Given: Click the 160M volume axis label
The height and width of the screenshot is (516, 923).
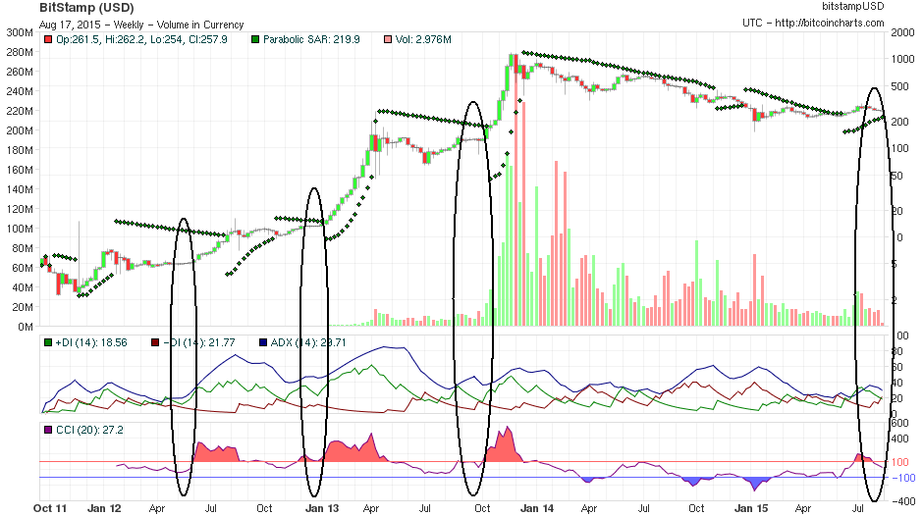Looking at the screenshot, I should pos(20,170).
